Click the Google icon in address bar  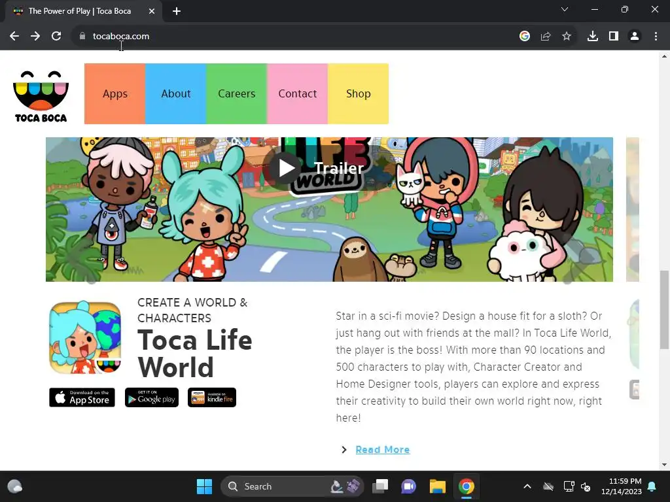coord(525,37)
